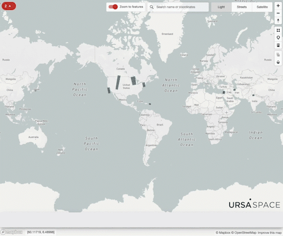Click the Improve this map link
The height and width of the screenshot is (236, 283).
tap(270, 233)
